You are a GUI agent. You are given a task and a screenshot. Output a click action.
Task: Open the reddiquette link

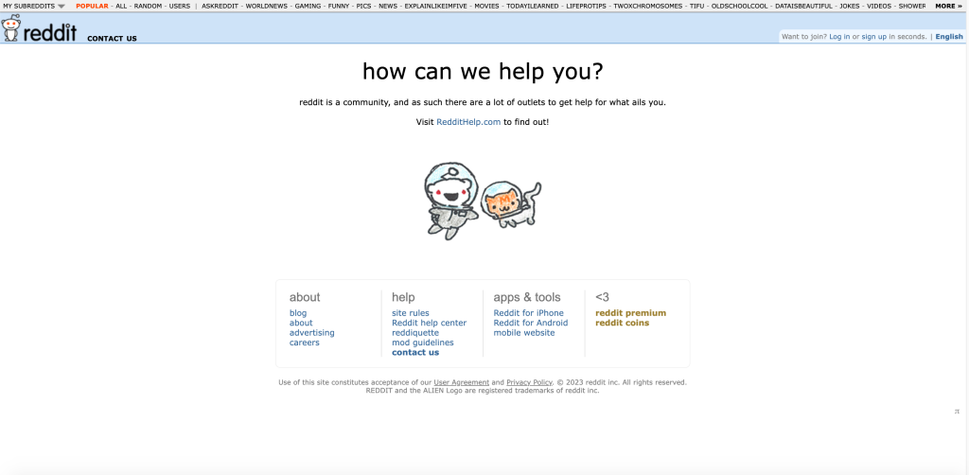(415, 333)
